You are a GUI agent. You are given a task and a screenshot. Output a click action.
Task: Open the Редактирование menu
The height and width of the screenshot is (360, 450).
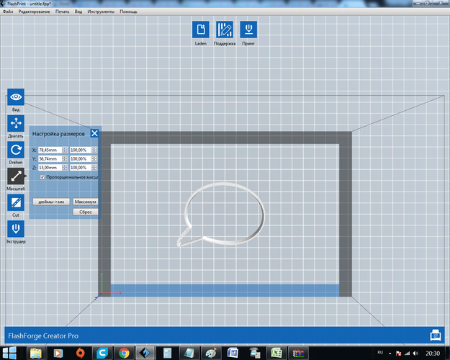(34, 12)
